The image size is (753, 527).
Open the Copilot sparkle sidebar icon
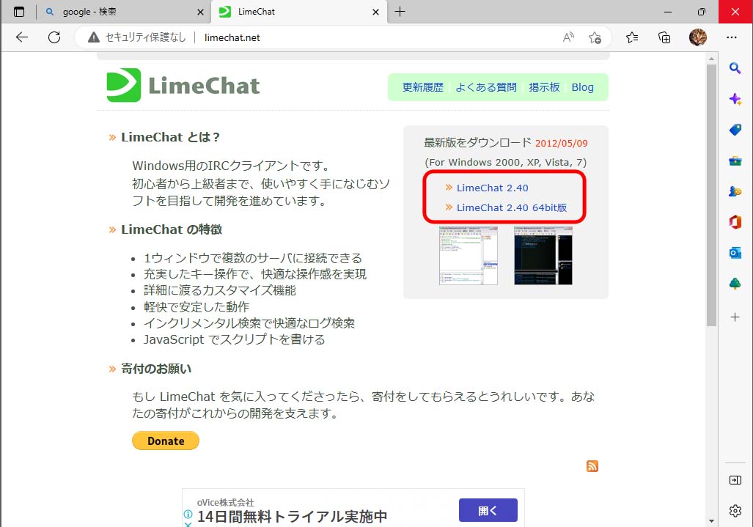[x=735, y=99]
